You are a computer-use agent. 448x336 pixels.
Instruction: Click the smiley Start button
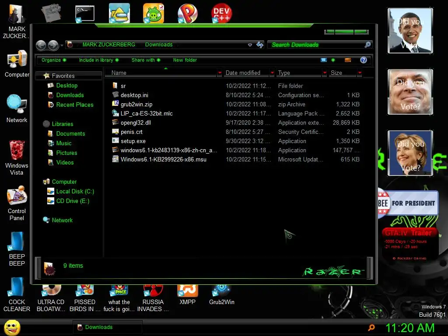12,327
